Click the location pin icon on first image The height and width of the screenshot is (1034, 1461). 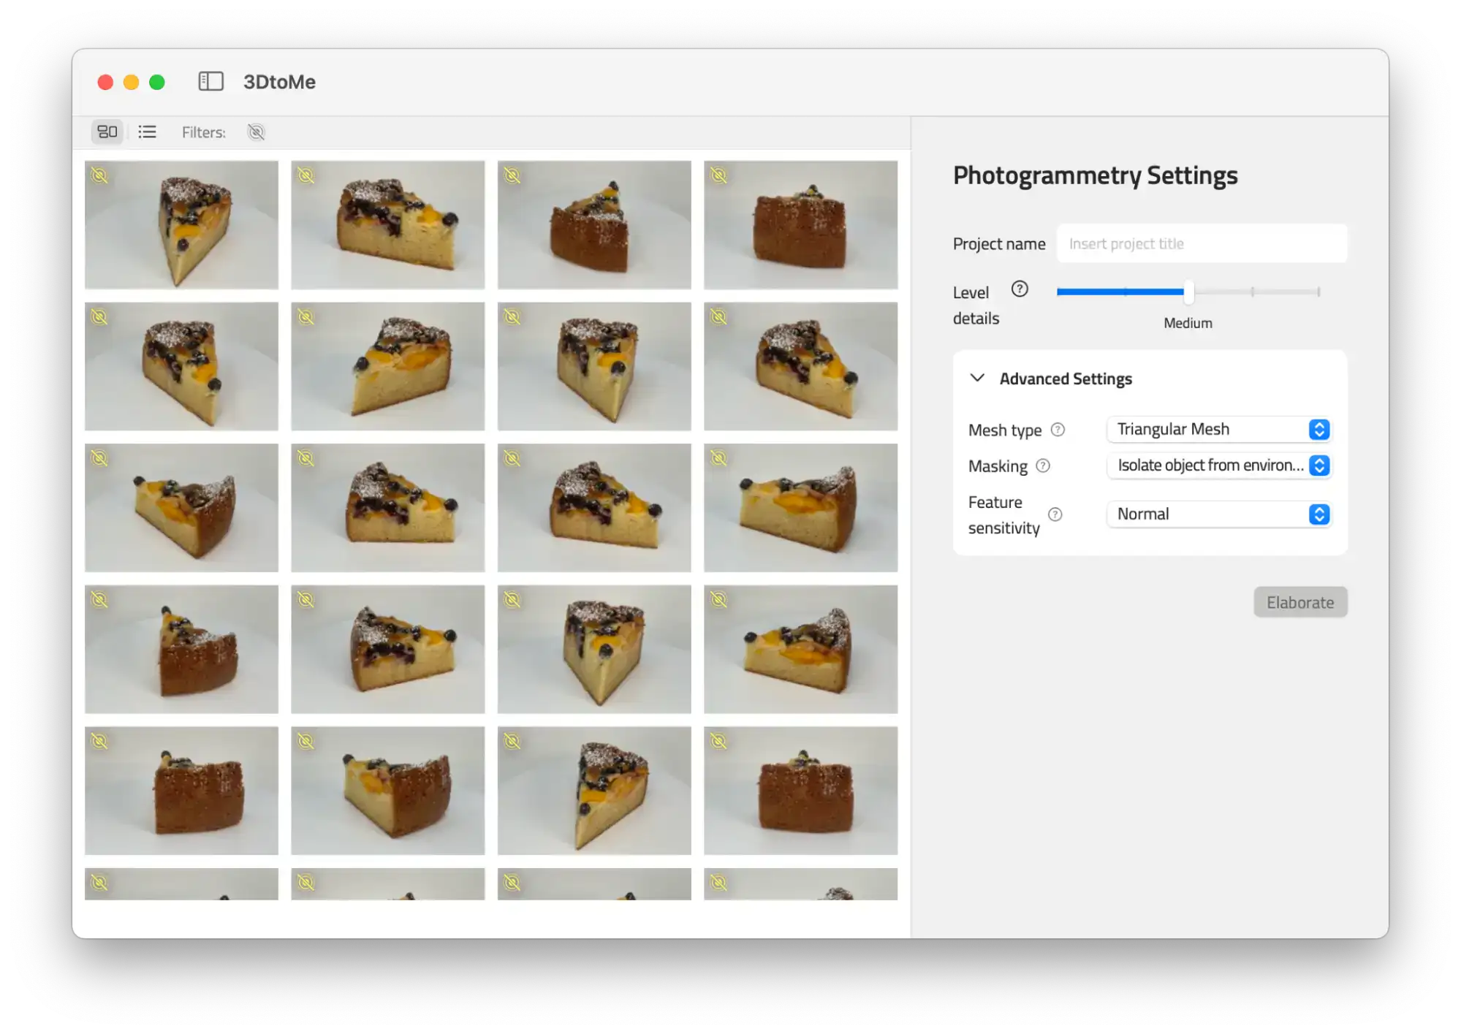[x=101, y=175]
